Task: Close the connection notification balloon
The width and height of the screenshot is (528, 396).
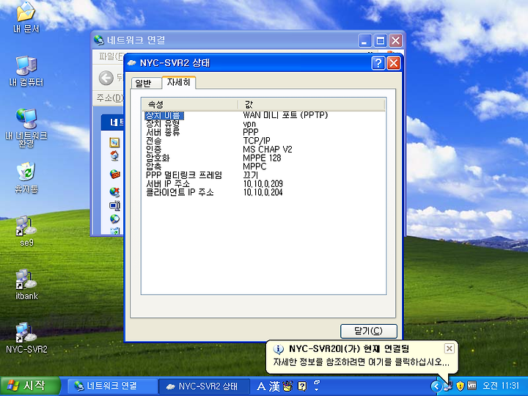Action: (450, 348)
